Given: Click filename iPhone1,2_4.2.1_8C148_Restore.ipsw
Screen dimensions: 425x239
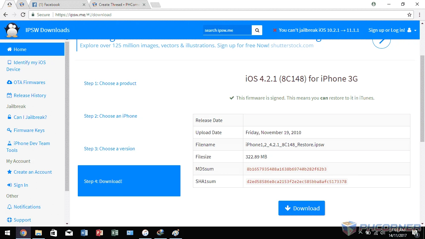Looking at the screenshot, I should [285, 145].
